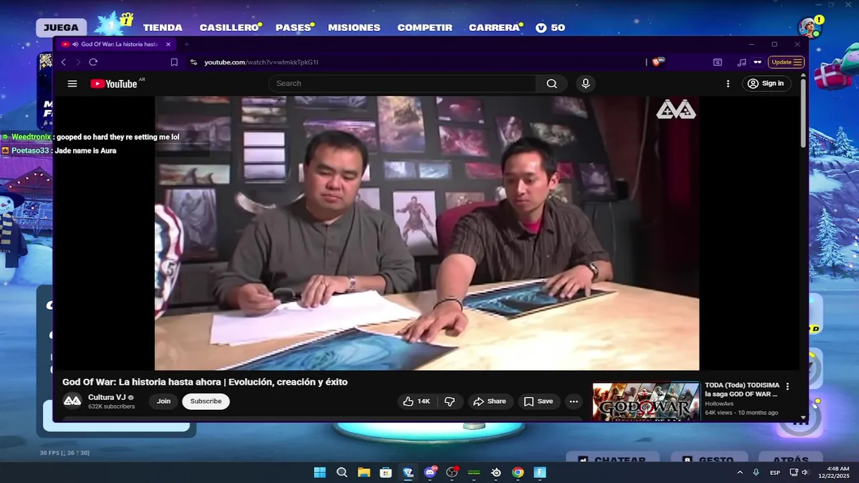Reload the current page

[x=93, y=62]
